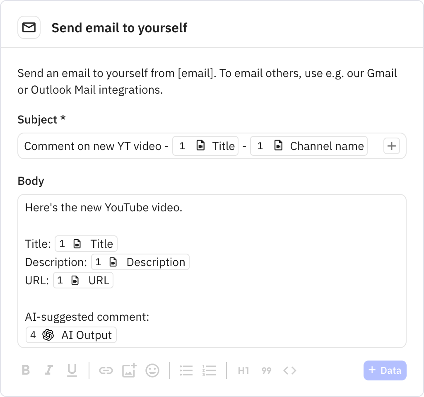Select the AI Output variable pill
The width and height of the screenshot is (424, 397).
[71, 335]
